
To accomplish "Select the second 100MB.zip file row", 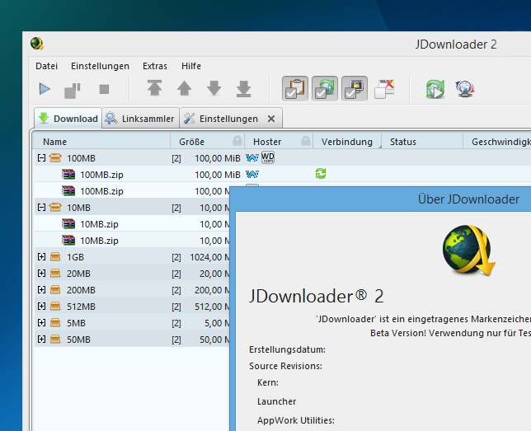I will 132,191.
